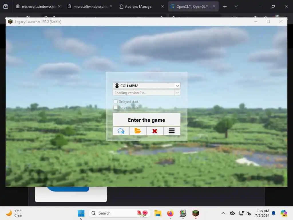This screenshot has height=220, width=293.
Task: Open the list all tabs chevron
Action: 236,7
